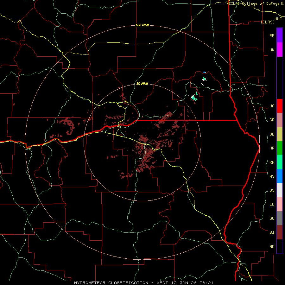Image resolution: width=285 pixels, height=285 pixels.
Task: Click the RF purple legend swatch
Action: point(280,35)
